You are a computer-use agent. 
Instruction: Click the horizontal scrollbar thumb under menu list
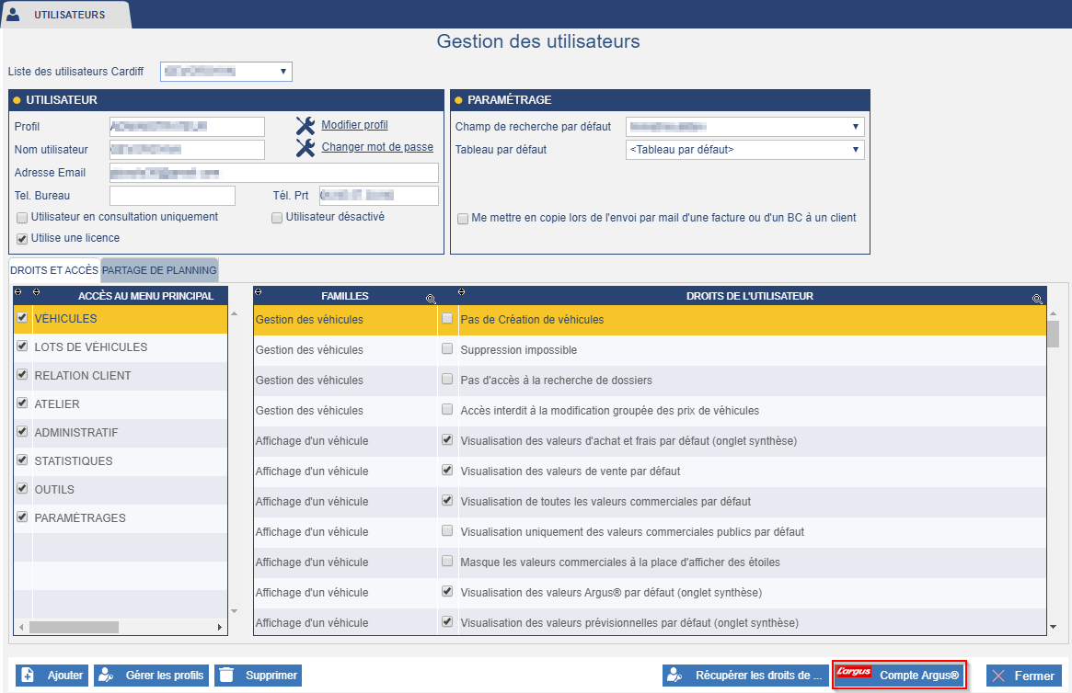coord(74,627)
